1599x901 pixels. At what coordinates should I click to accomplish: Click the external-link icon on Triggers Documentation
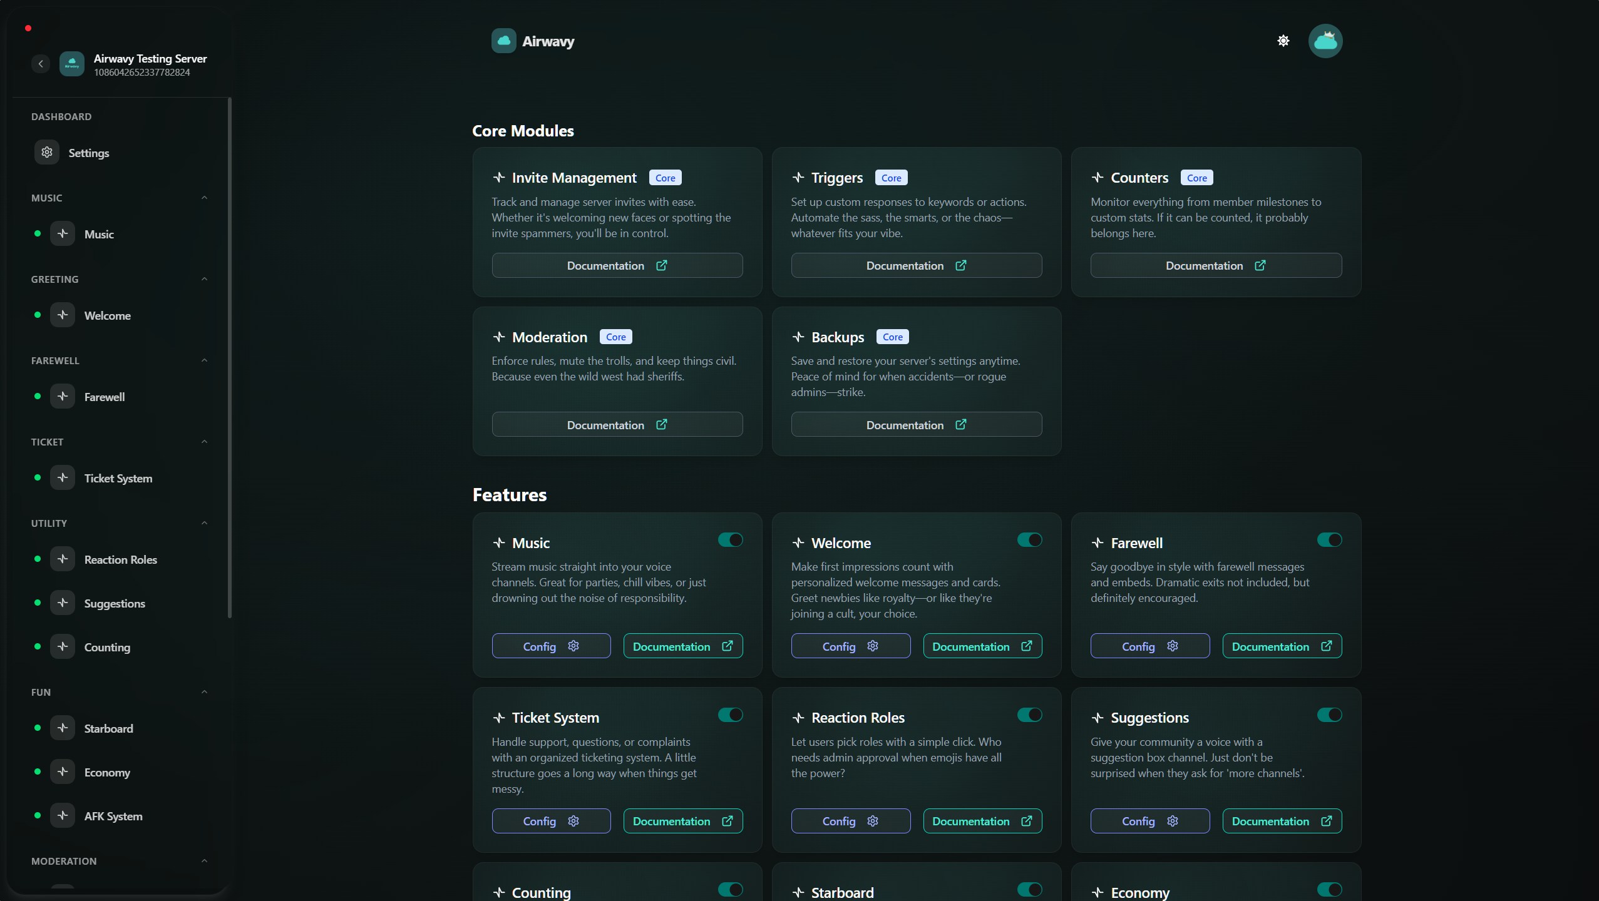click(x=960, y=265)
